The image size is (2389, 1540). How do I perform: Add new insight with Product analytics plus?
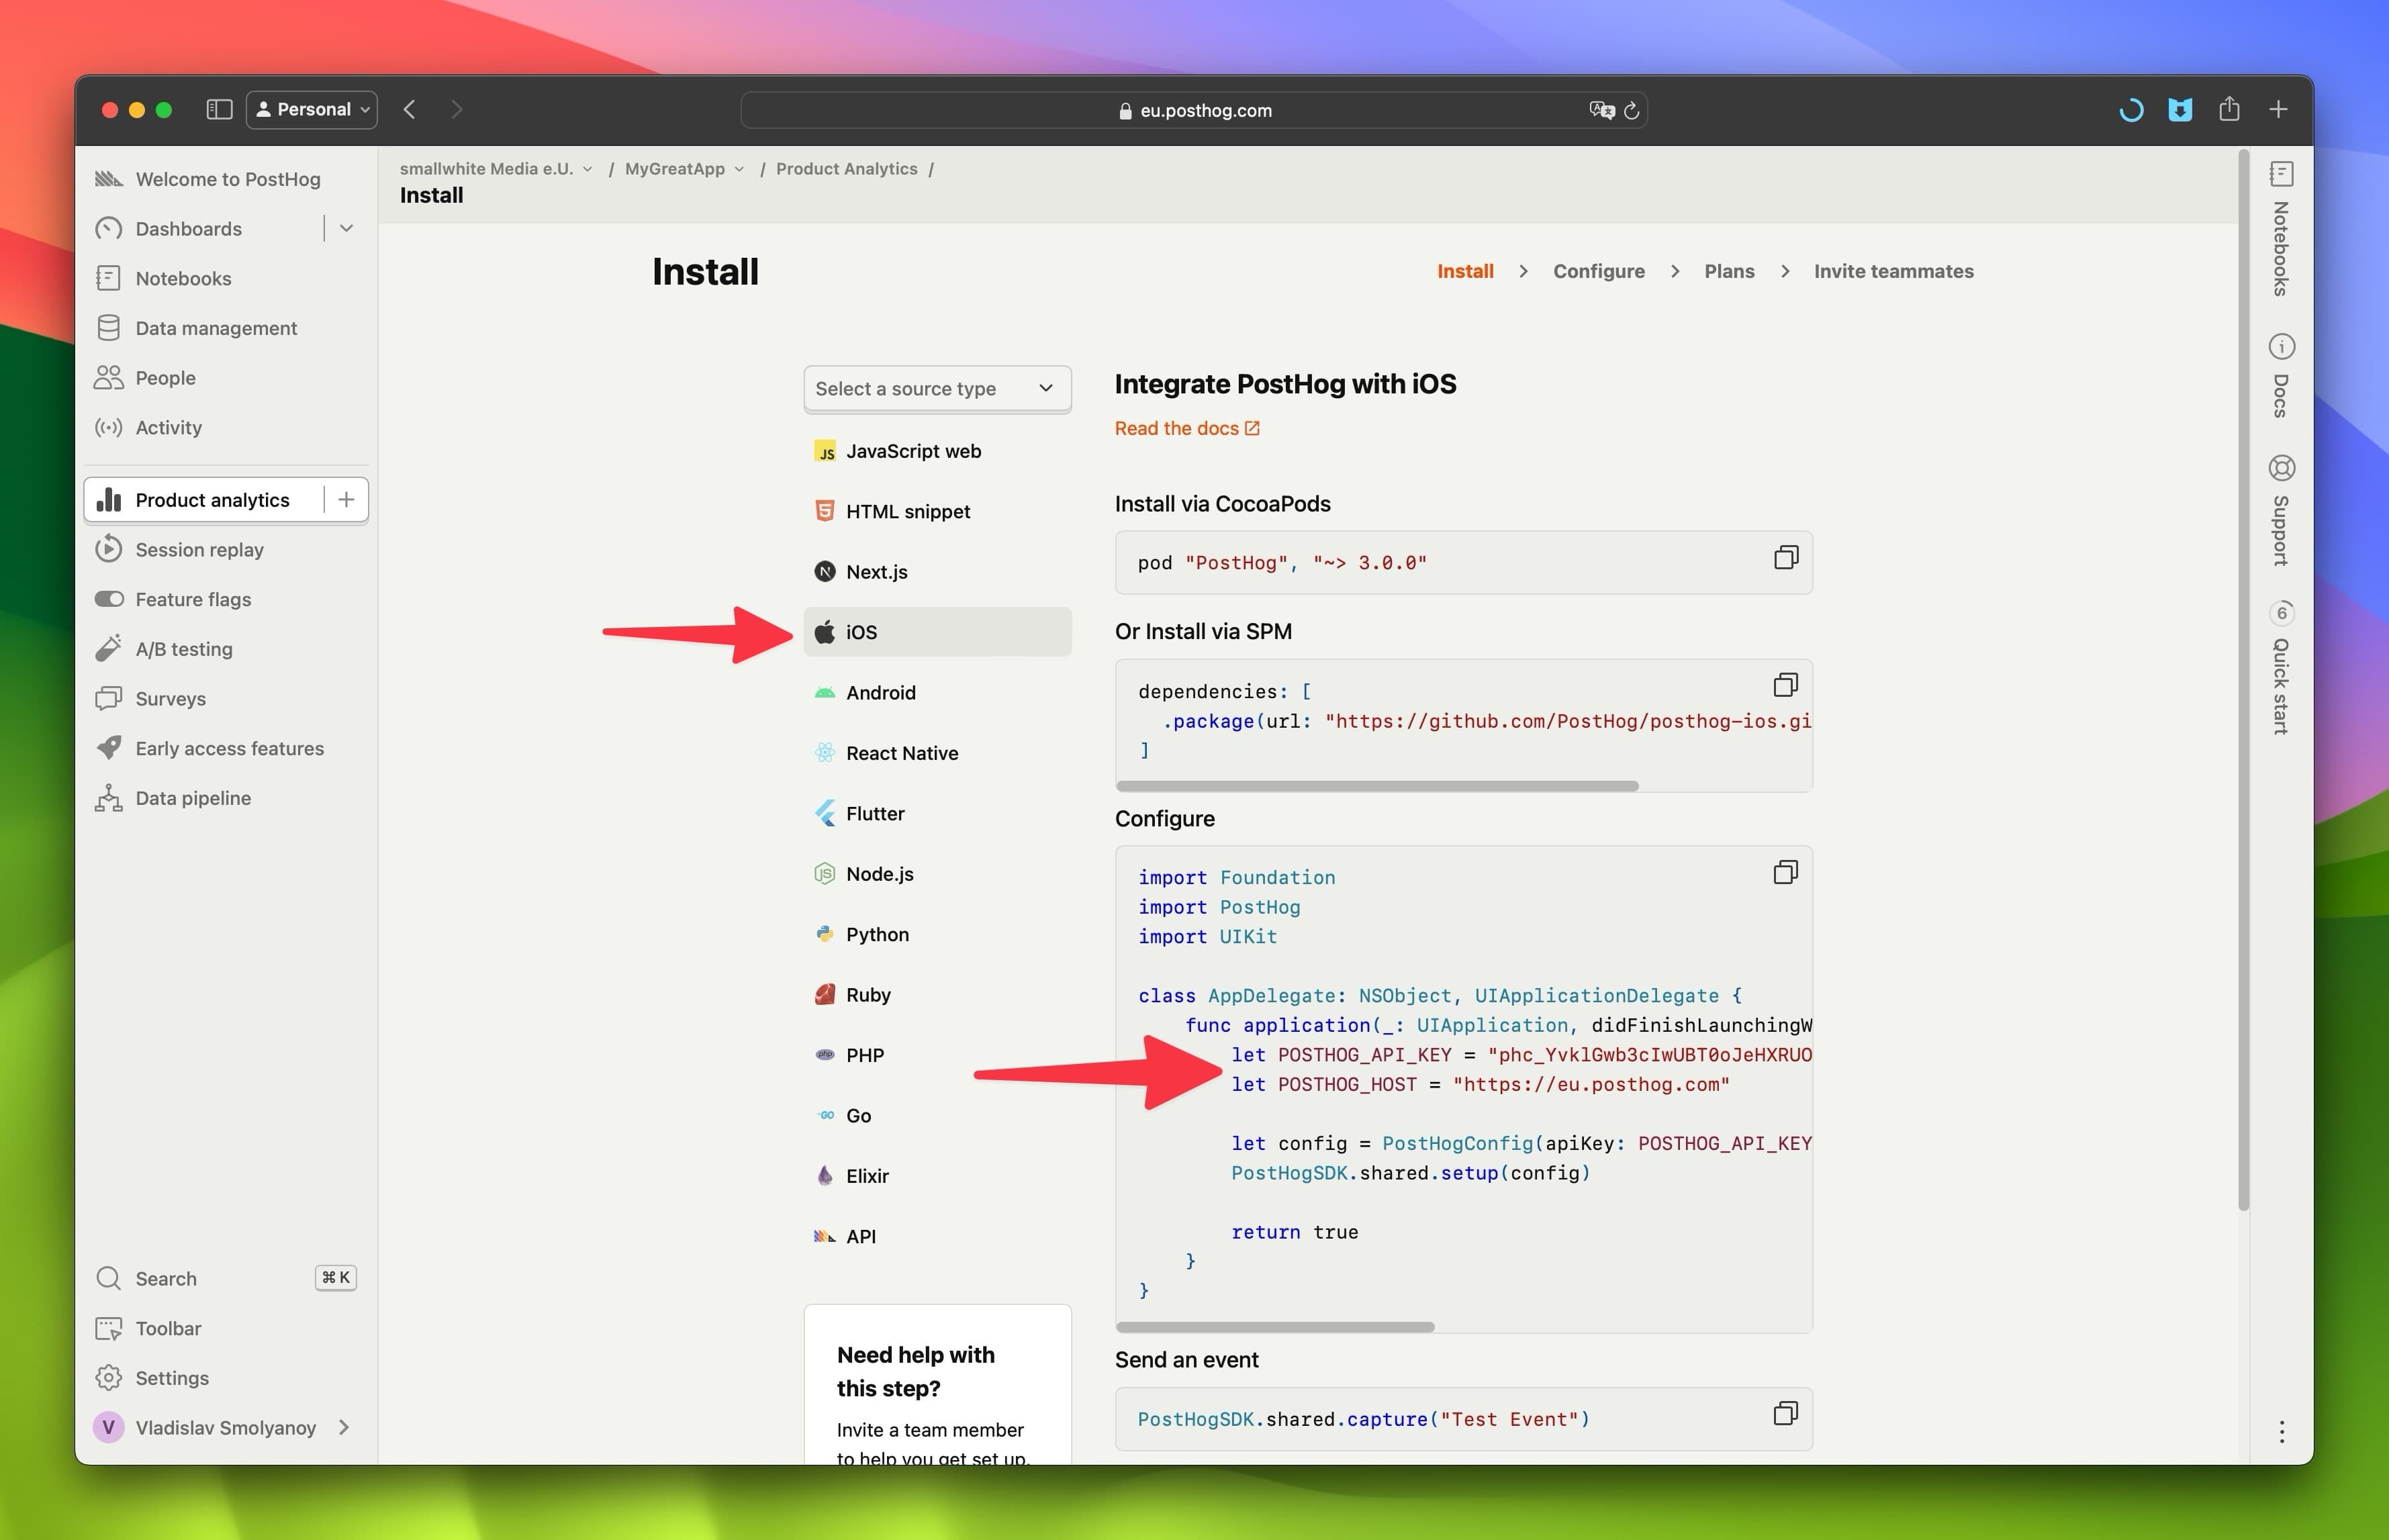[346, 500]
